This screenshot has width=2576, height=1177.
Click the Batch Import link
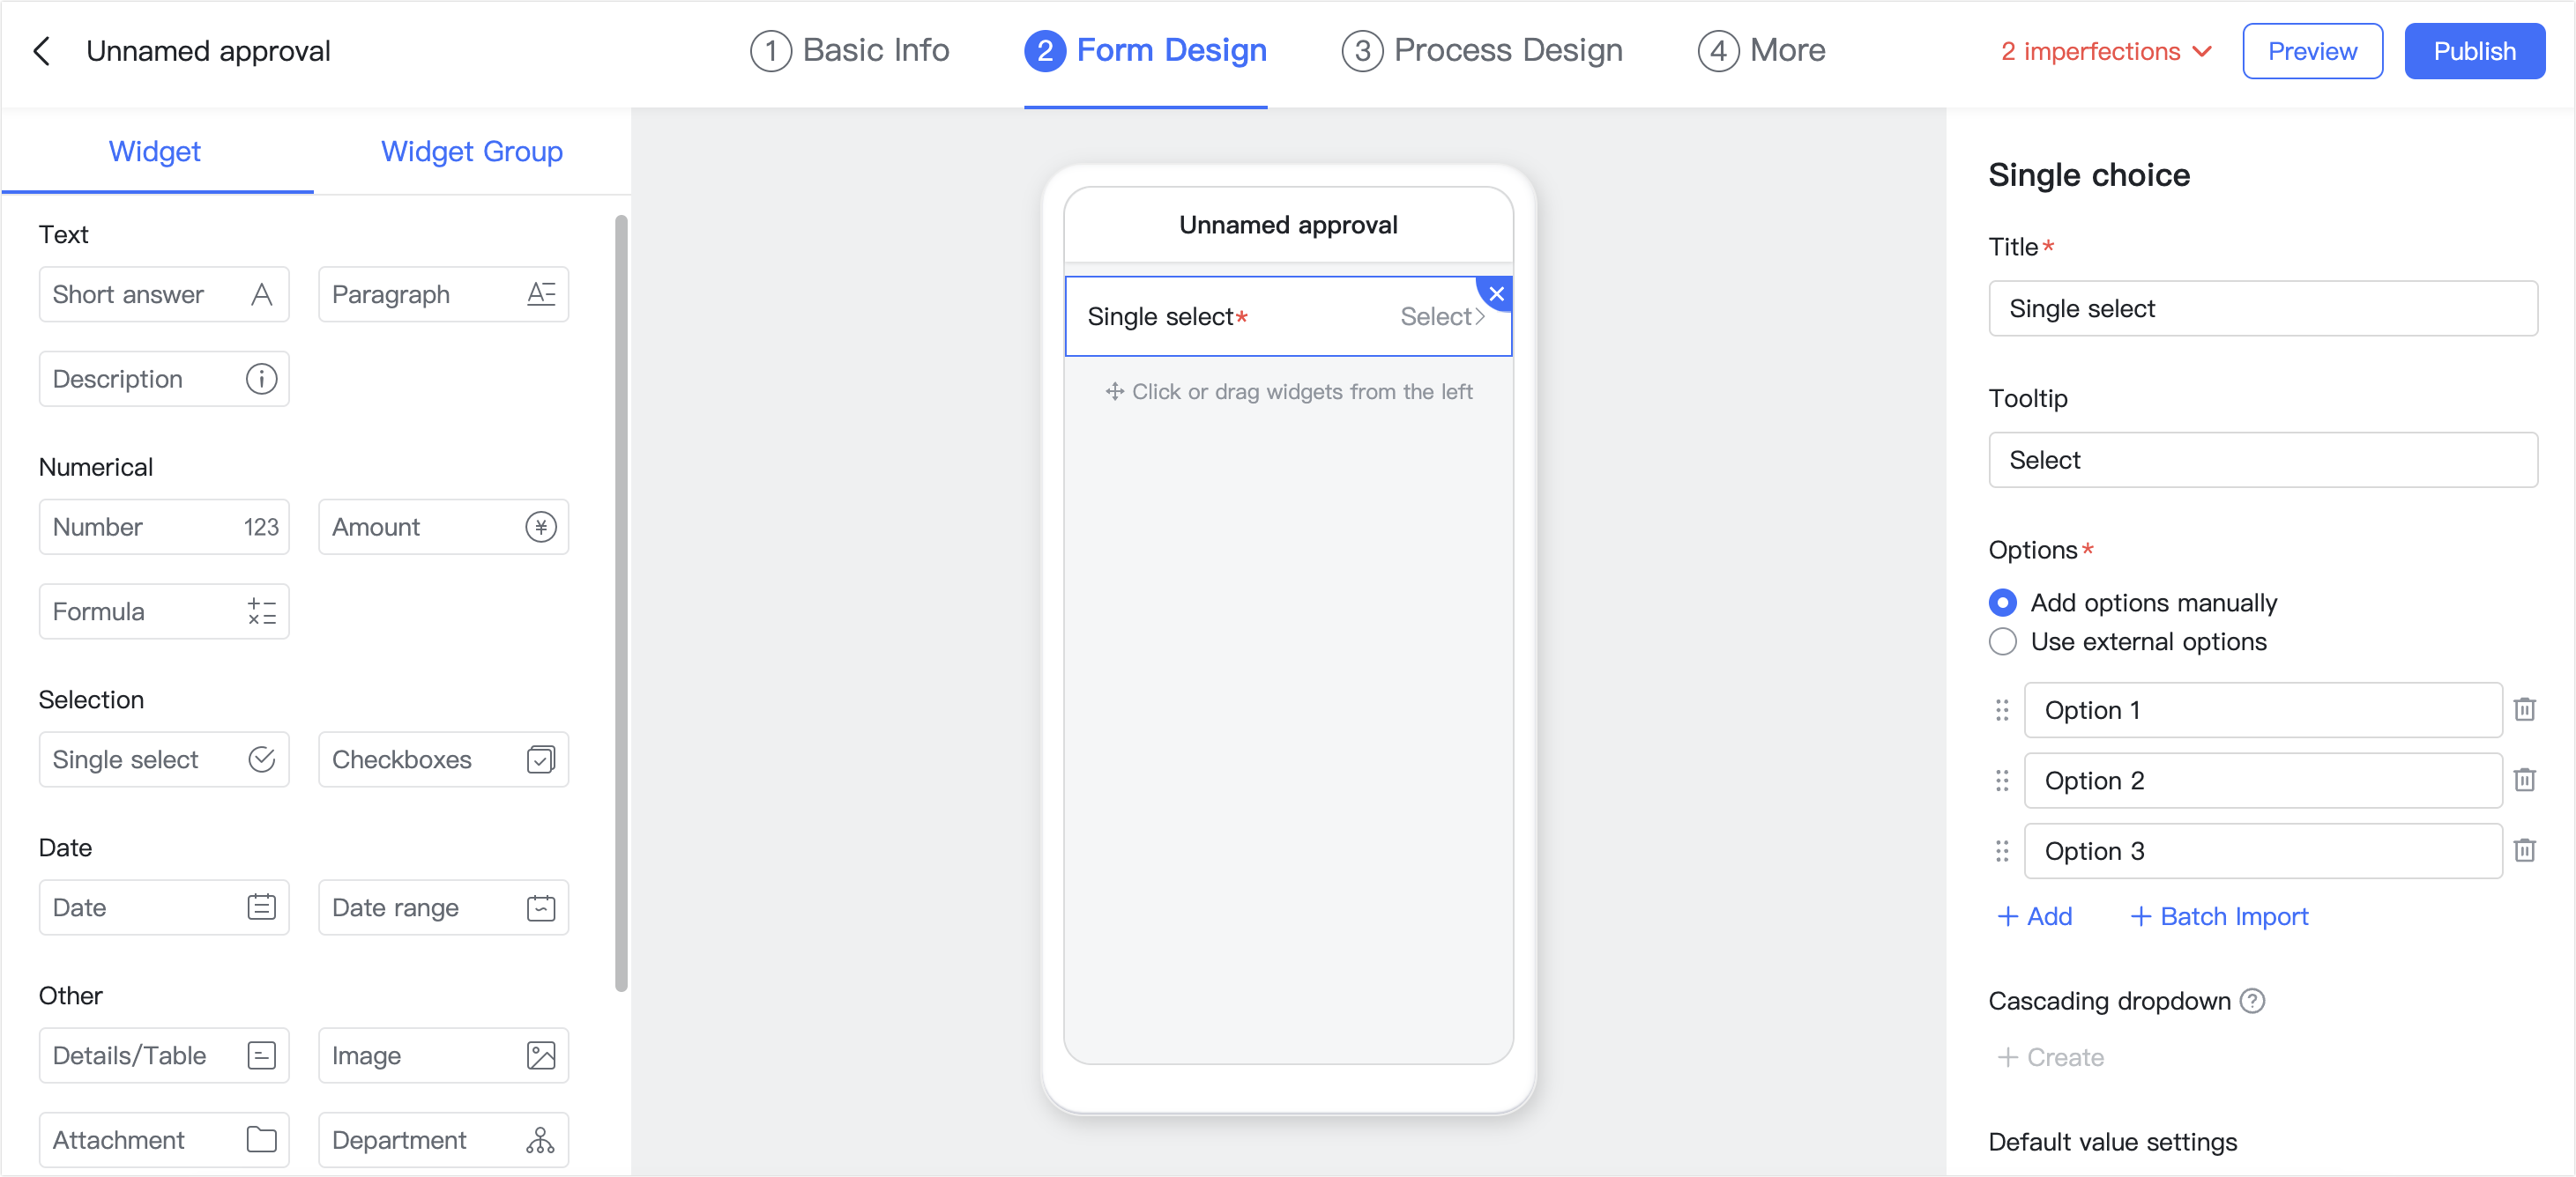coord(2219,916)
